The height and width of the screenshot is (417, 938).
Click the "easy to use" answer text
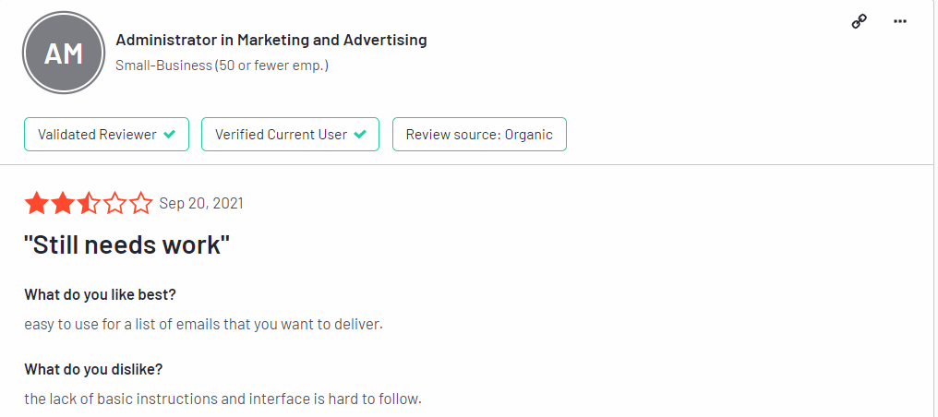click(203, 325)
